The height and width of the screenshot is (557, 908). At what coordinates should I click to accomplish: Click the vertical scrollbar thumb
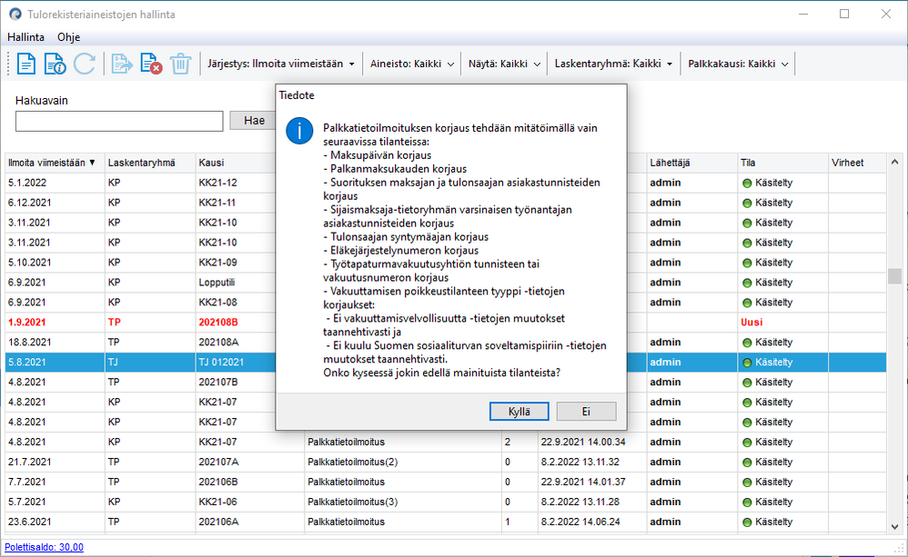pos(894,276)
